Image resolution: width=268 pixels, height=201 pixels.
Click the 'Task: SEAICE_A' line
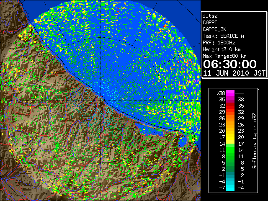(x=223, y=36)
